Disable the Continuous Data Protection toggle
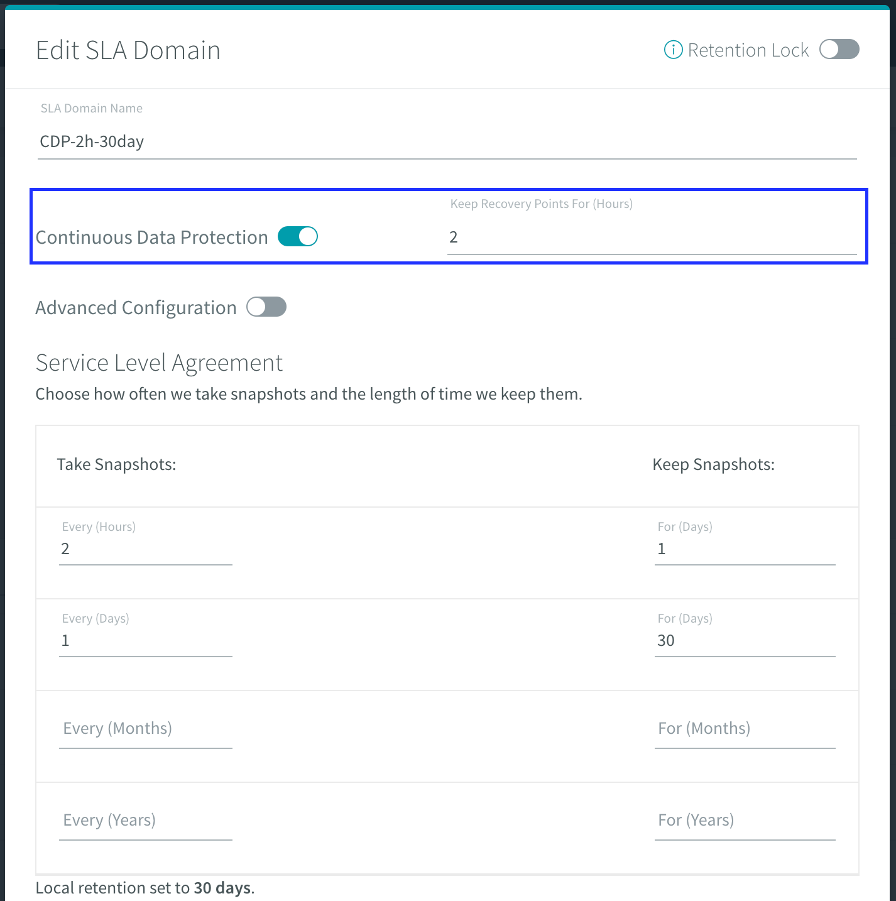The width and height of the screenshot is (896, 901). 298,236
